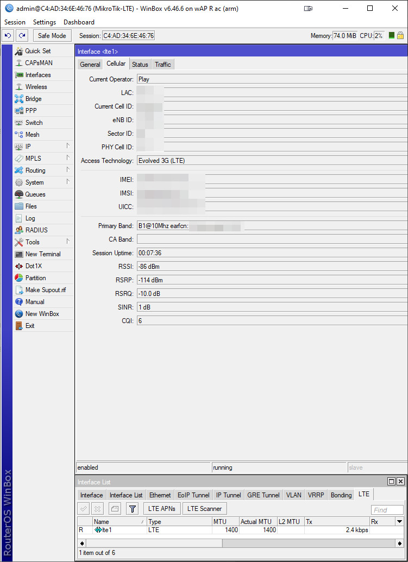Open the Session menu
The width and height of the screenshot is (408, 562).
click(x=15, y=22)
